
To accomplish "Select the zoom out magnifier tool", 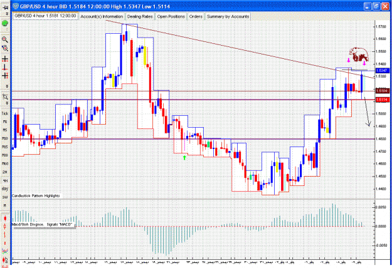I will pos(5,48).
